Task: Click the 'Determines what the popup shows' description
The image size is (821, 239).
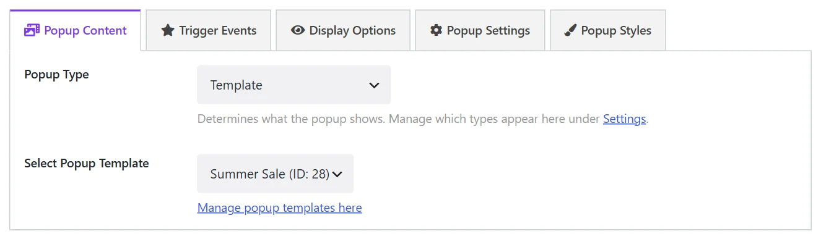Action: 422,119
